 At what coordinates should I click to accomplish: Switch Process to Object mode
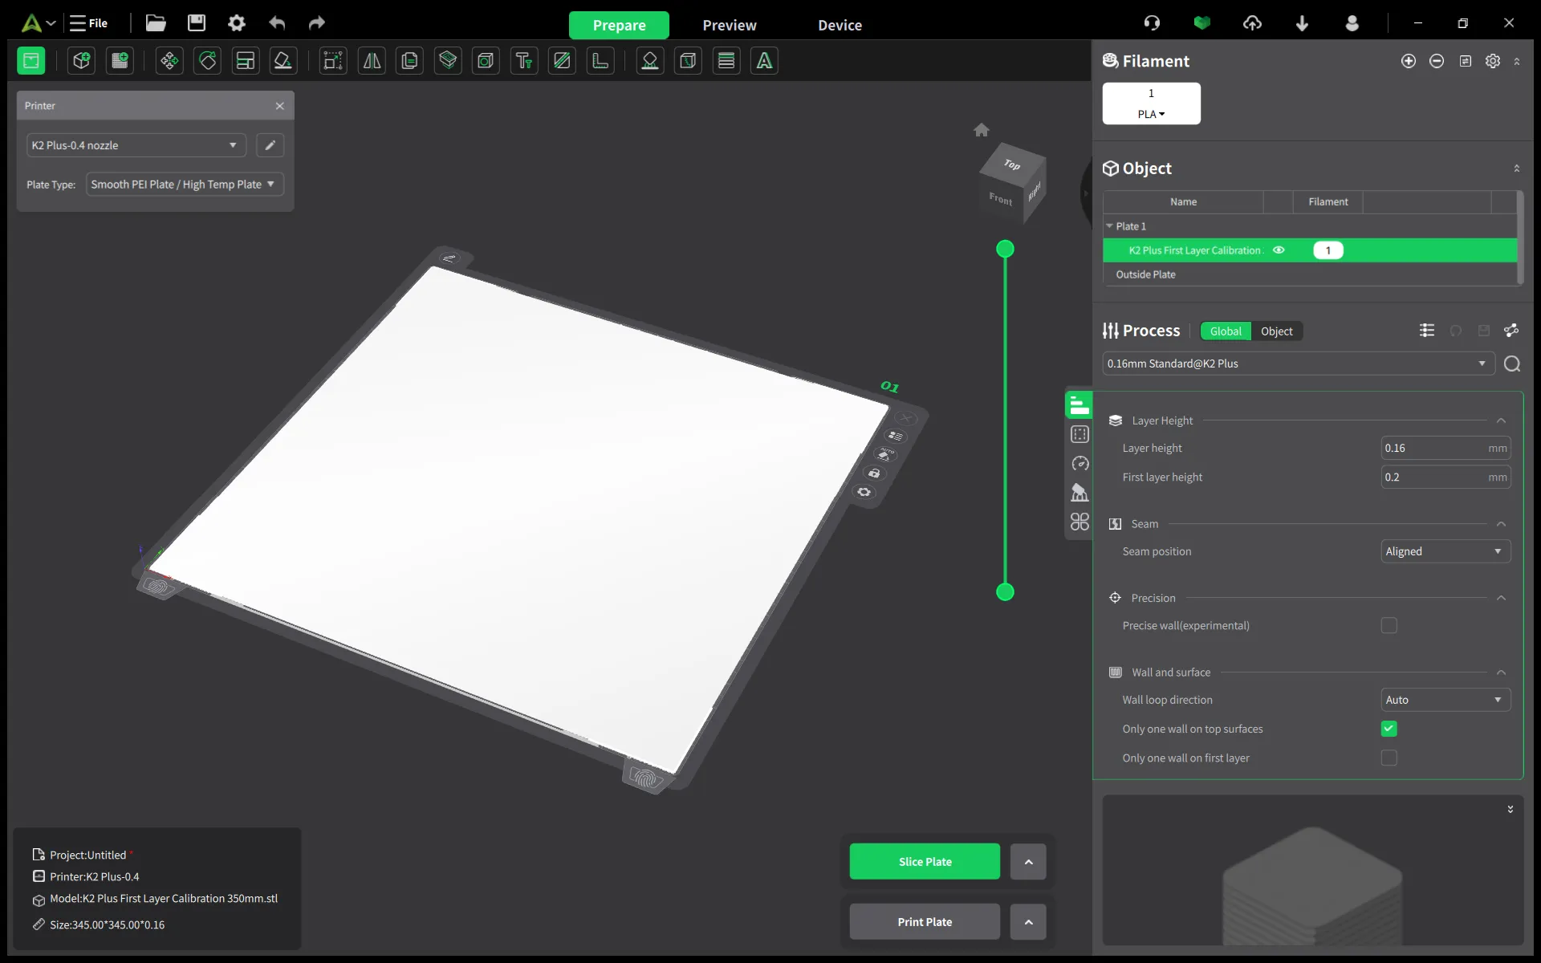(x=1276, y=331)
